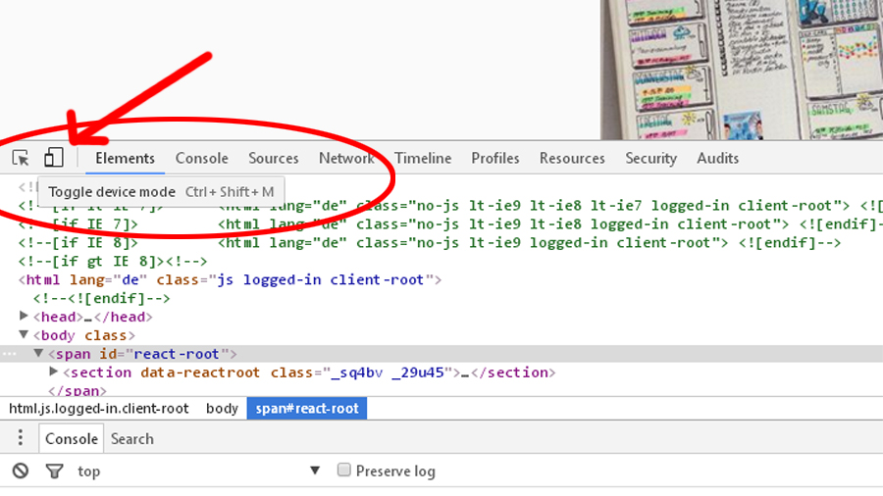Screen dimensions: 883x496
Task: Select the body breadcrumb
Action: (x=222, y=409)
